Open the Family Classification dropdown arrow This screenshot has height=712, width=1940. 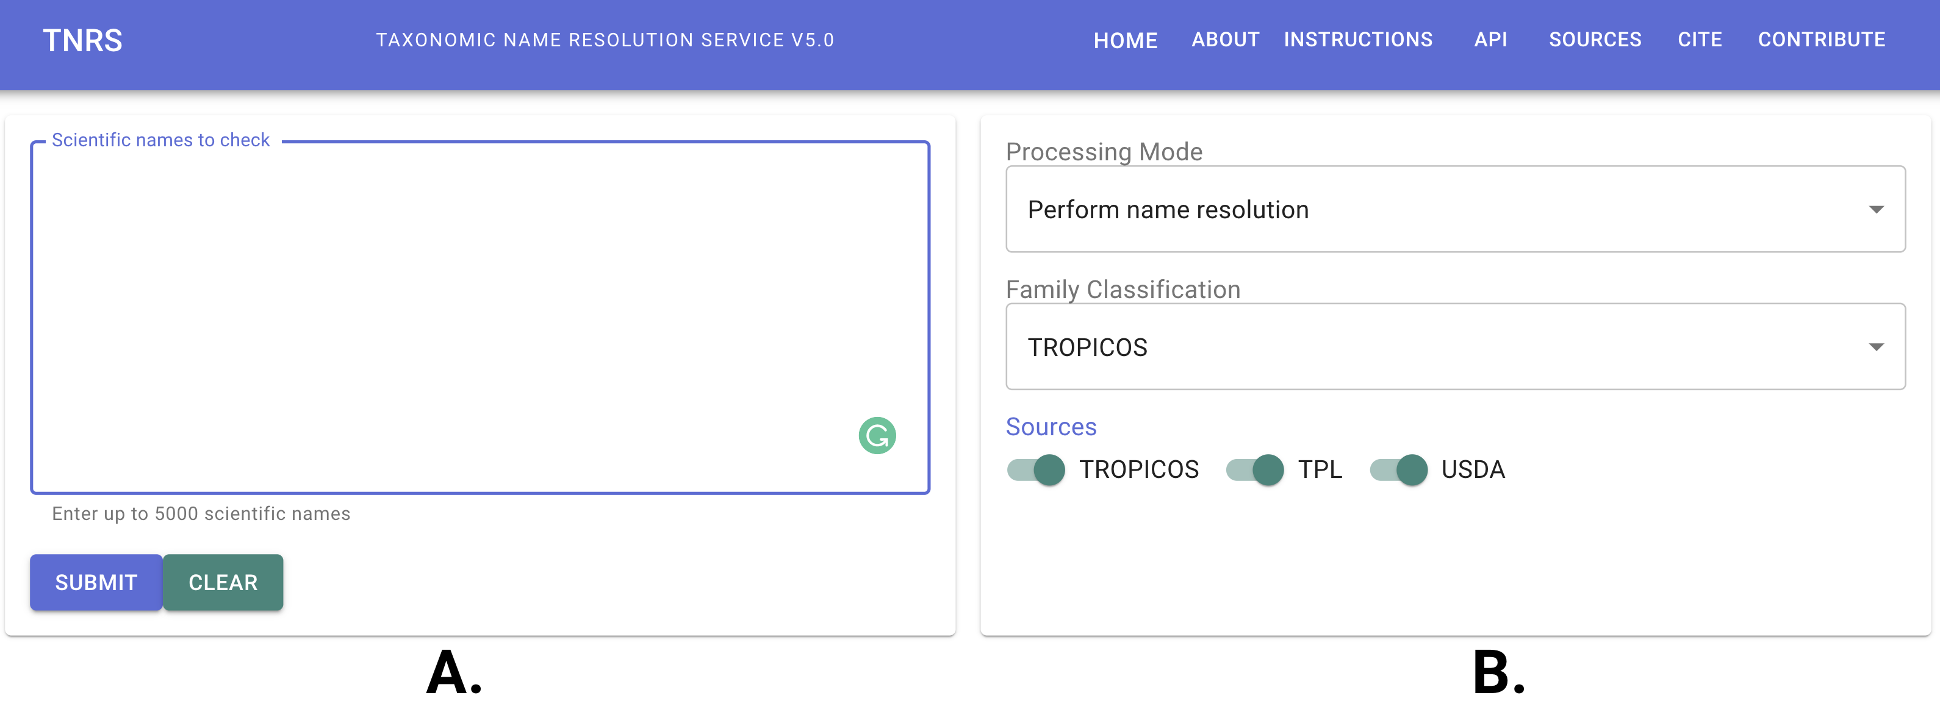[1875, 347]
